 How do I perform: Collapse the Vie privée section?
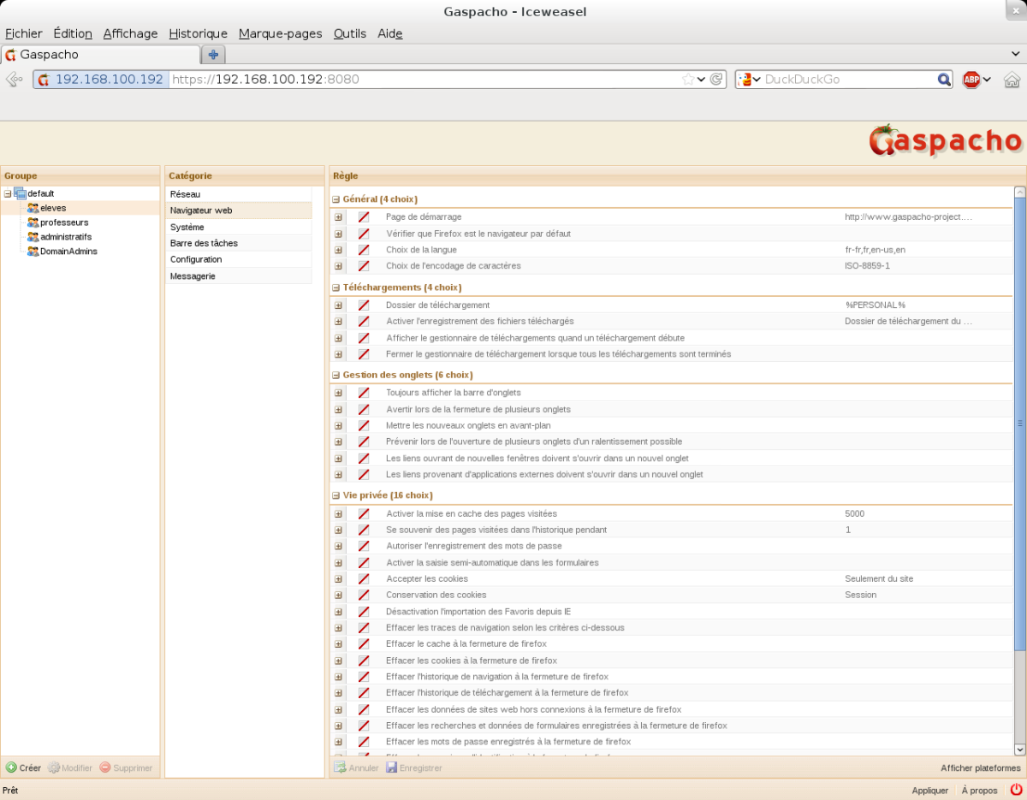click(x=335, y=496)
